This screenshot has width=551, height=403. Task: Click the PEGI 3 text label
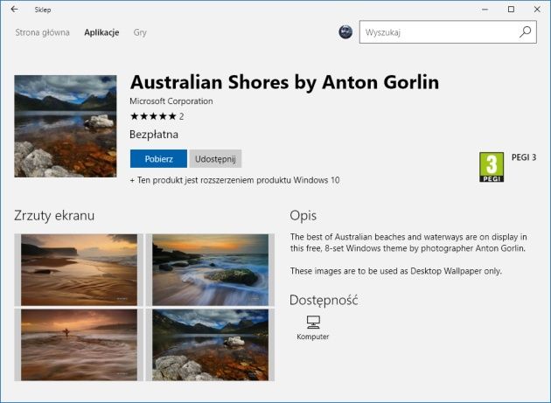pos(524,157)
